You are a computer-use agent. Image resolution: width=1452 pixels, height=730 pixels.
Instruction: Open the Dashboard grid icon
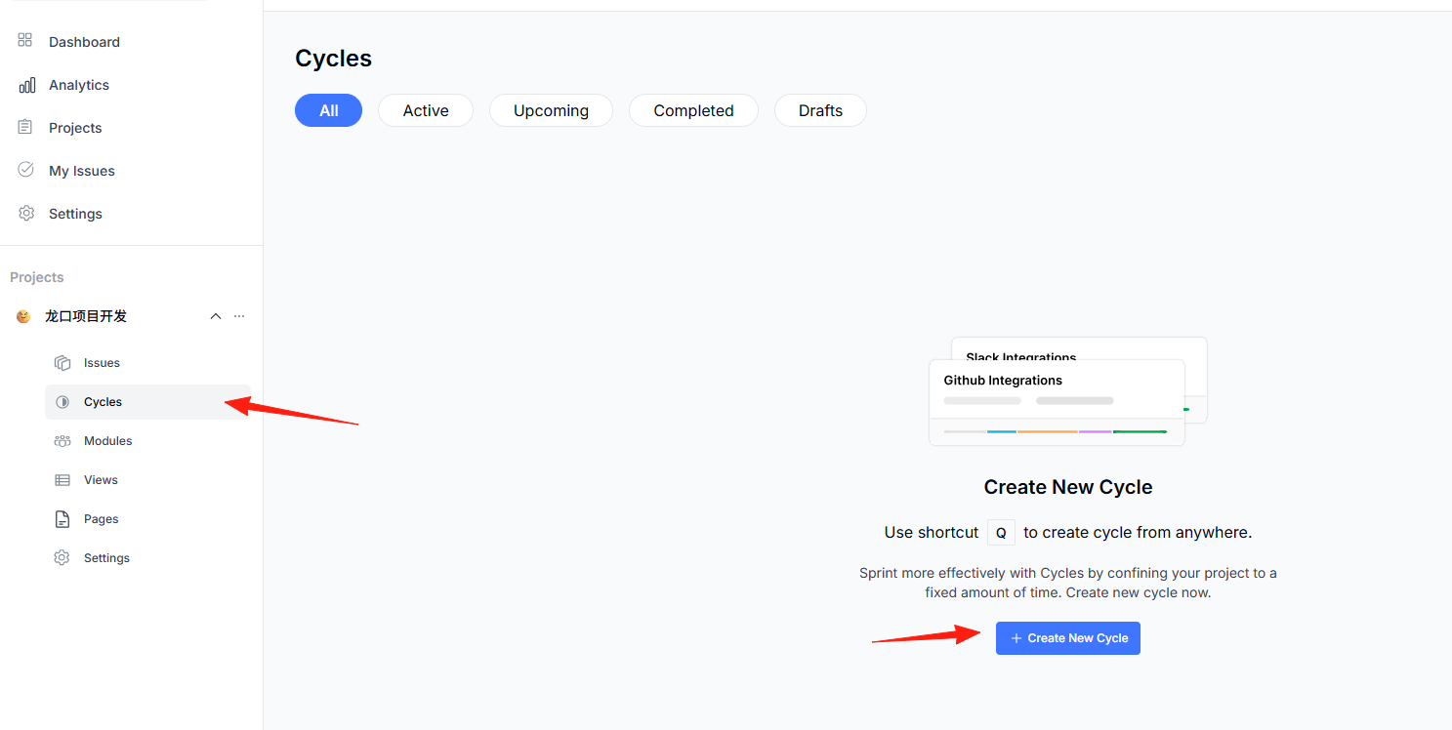(25, 41)
